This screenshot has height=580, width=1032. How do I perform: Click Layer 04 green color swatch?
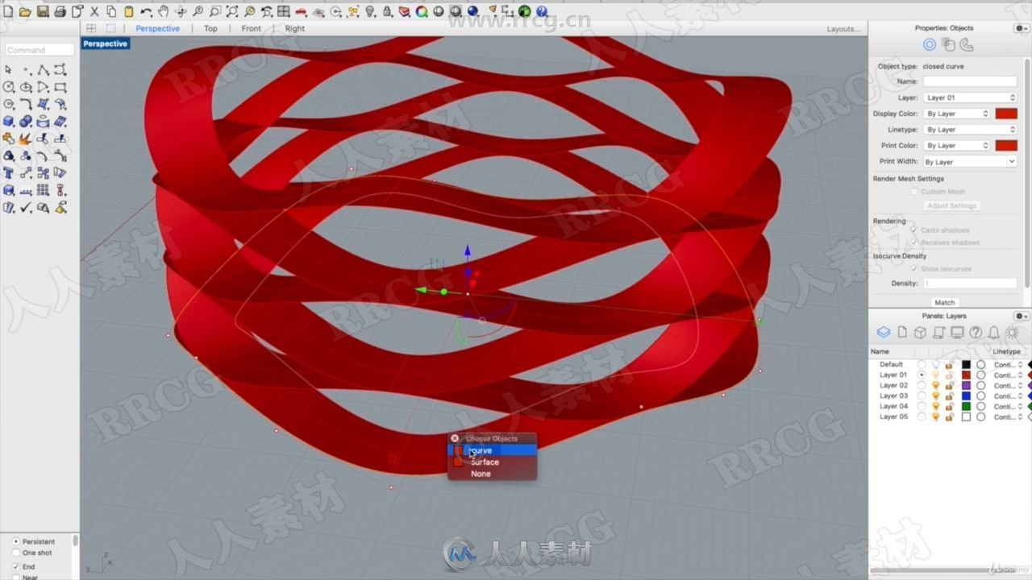pos(966,406)
